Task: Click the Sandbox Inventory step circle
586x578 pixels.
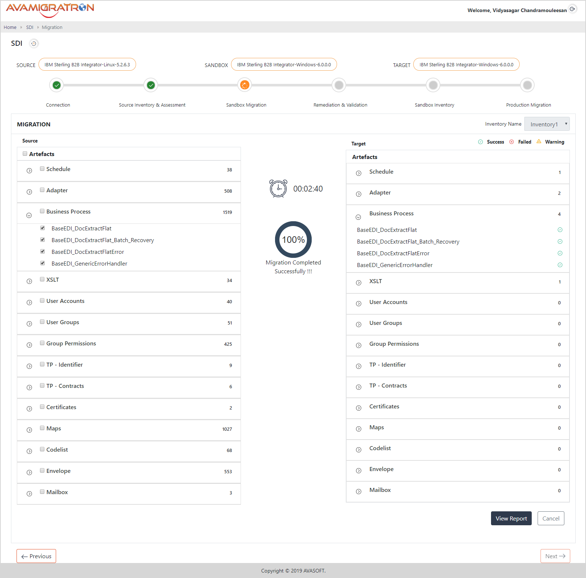Action: (433, 85)
